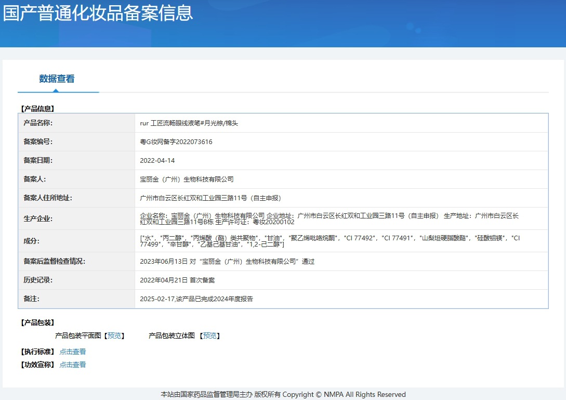Click the 生产企业: row label
The image size is (566, 400).
coord(38,219)
